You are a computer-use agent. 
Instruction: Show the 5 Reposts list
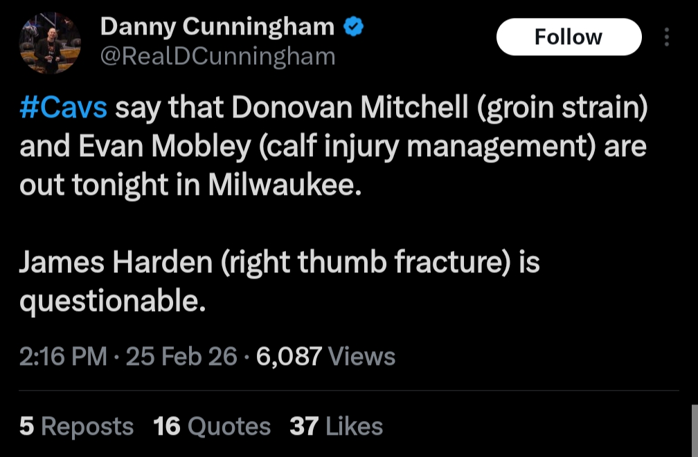[76, 426]
